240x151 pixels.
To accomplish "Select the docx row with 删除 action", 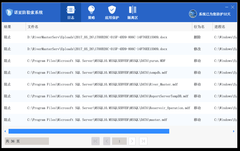I will pyautogui.click(x=119, y=37).
